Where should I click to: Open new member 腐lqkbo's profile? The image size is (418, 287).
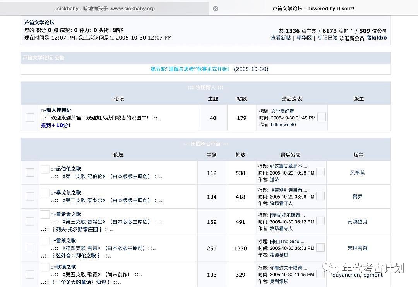coord(376,38)
